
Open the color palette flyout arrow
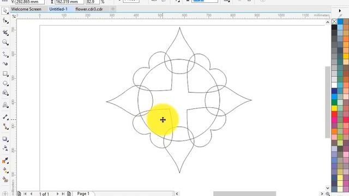[340, 11]
